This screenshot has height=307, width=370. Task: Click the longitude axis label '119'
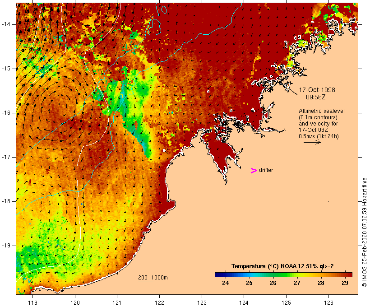coord(32,302)
